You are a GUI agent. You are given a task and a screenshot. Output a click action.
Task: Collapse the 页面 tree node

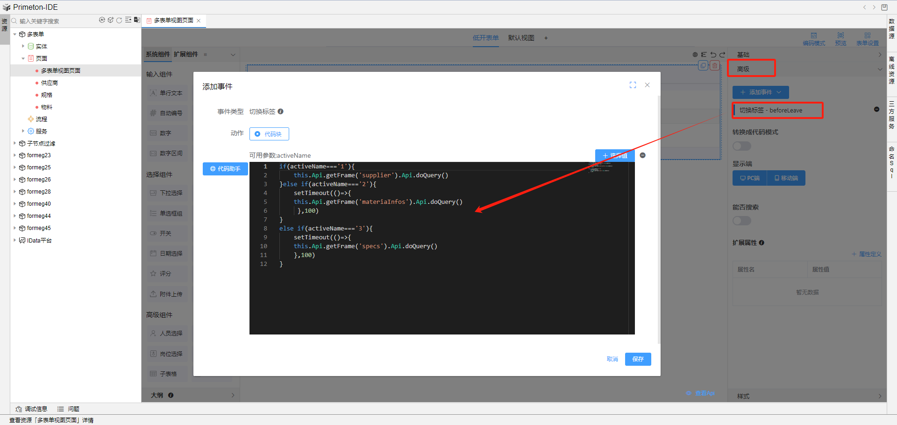[23, 58]
